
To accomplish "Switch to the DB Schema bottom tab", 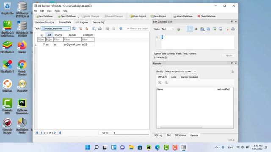I will (x=180, y=135).
